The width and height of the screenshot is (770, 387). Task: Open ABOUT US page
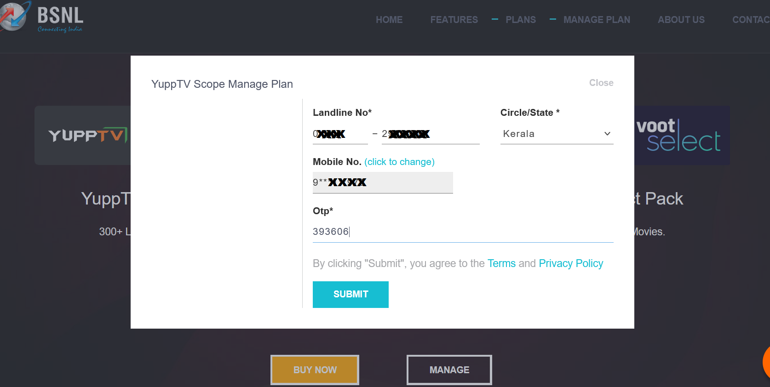(x=681, y=20)
